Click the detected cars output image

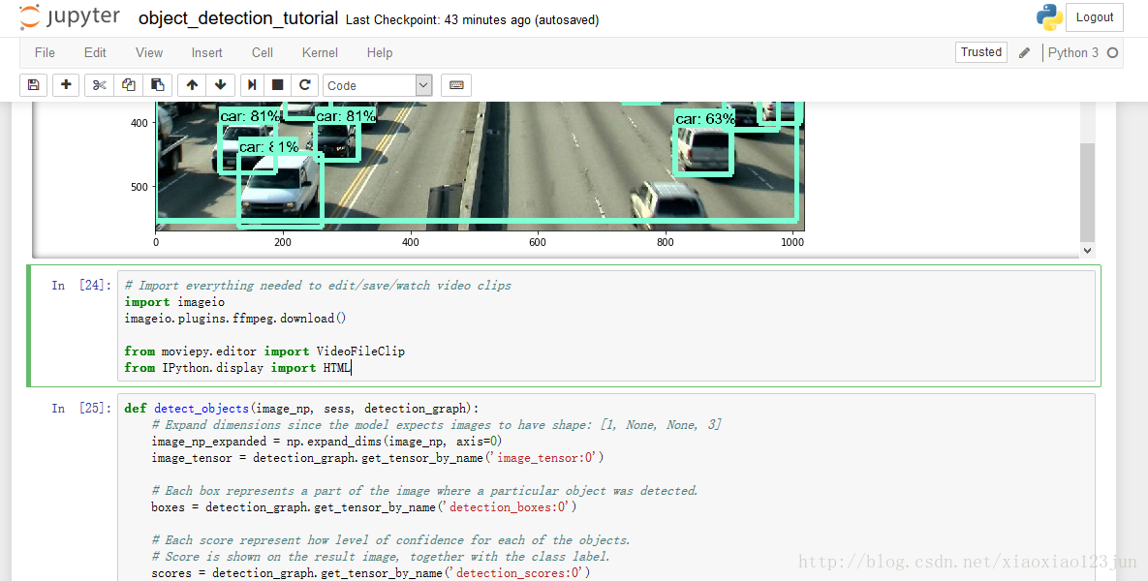[x=481, y=167]
